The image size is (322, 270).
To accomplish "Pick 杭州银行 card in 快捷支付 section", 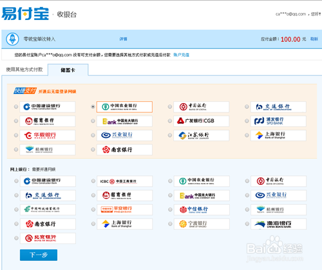I will tap(48, 149).
